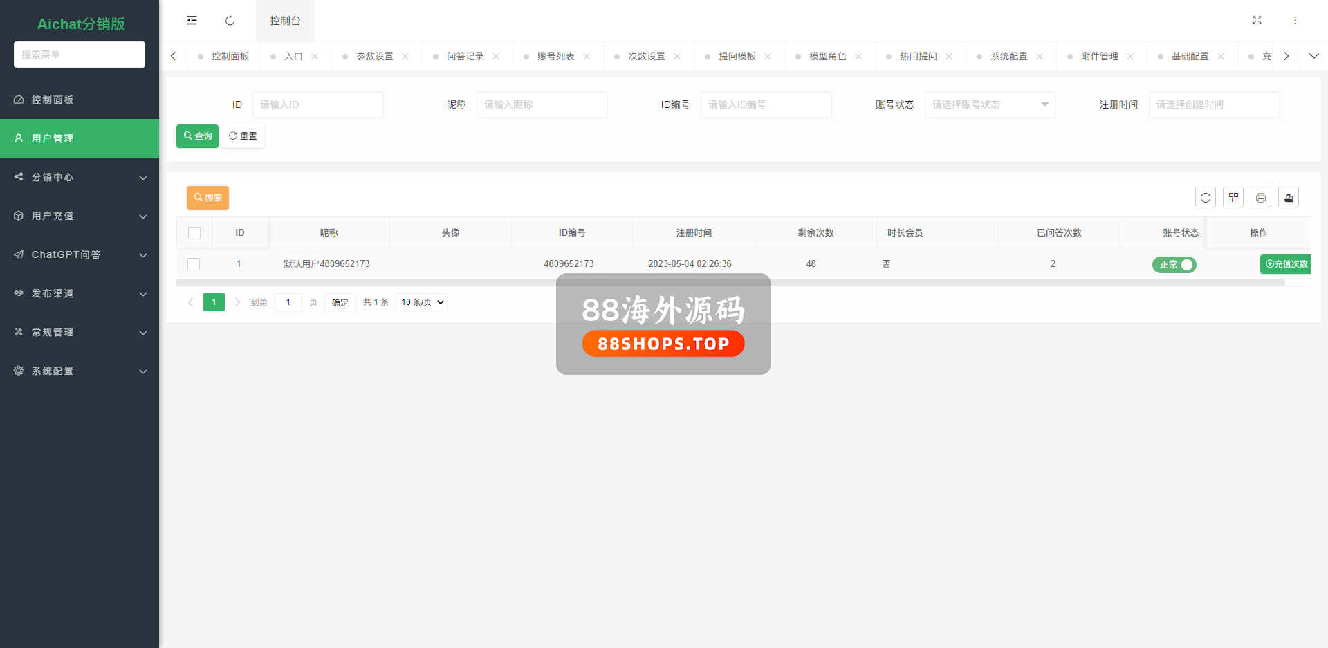Screen dimensions: 1328x648
Task: Click the green 查询 button
Action: tap(197, 136)
